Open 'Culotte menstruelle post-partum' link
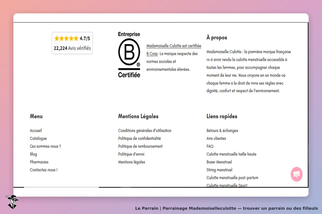Screen dimensions: 322x214 [232, 178]
